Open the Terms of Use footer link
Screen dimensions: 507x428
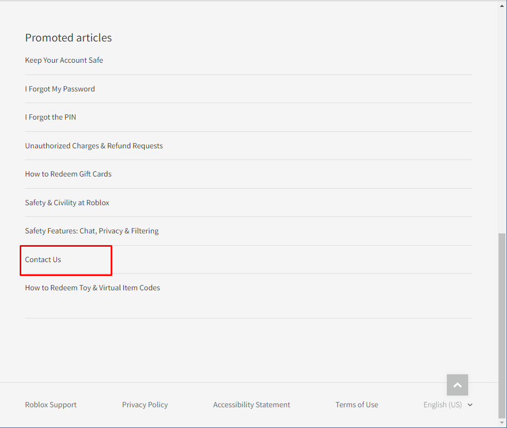356,405
